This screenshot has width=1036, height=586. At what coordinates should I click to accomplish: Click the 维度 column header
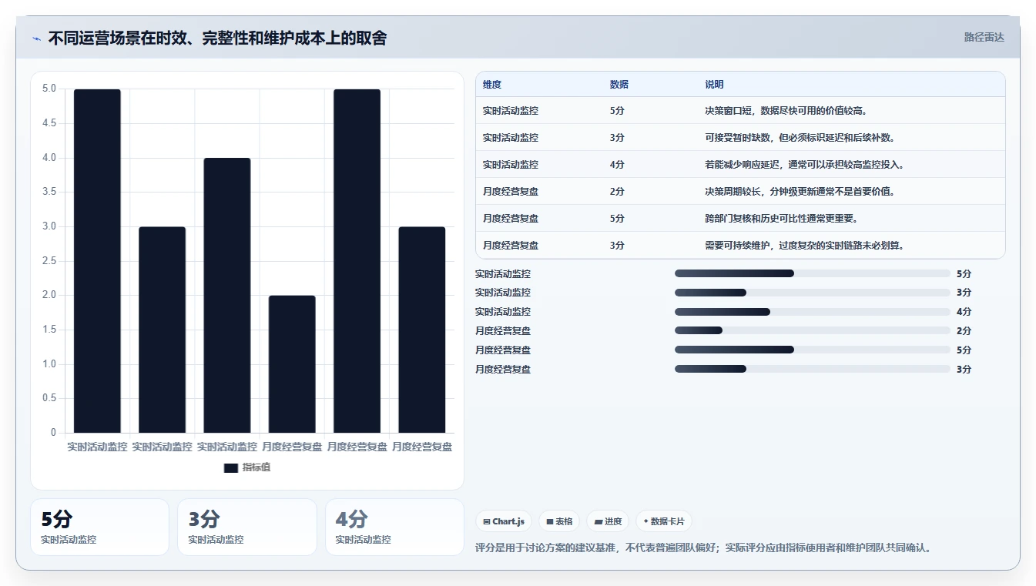coord(492,85)
